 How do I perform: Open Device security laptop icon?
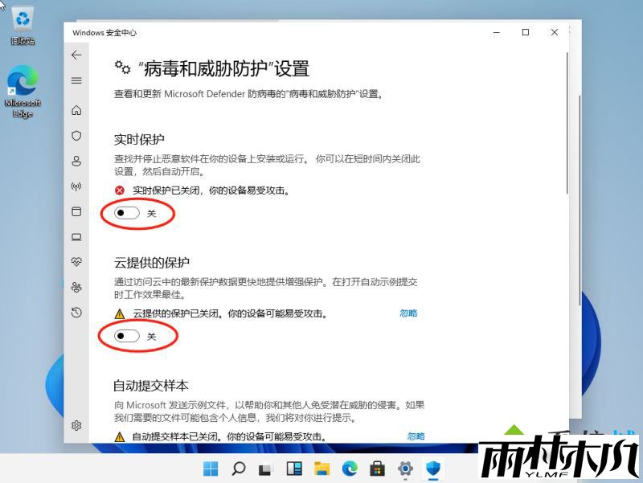coord(76,237)
